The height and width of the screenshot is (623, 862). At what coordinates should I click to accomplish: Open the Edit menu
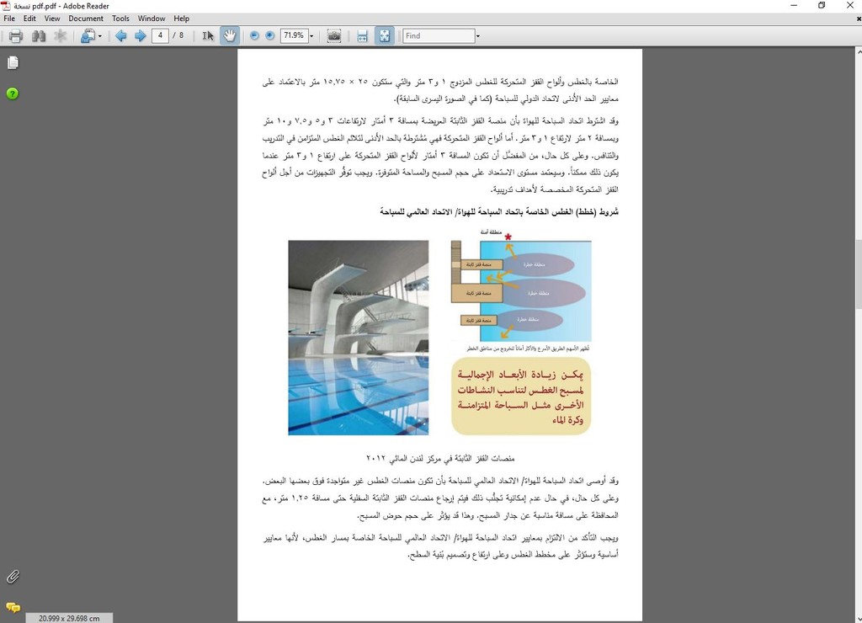point(29,19)
